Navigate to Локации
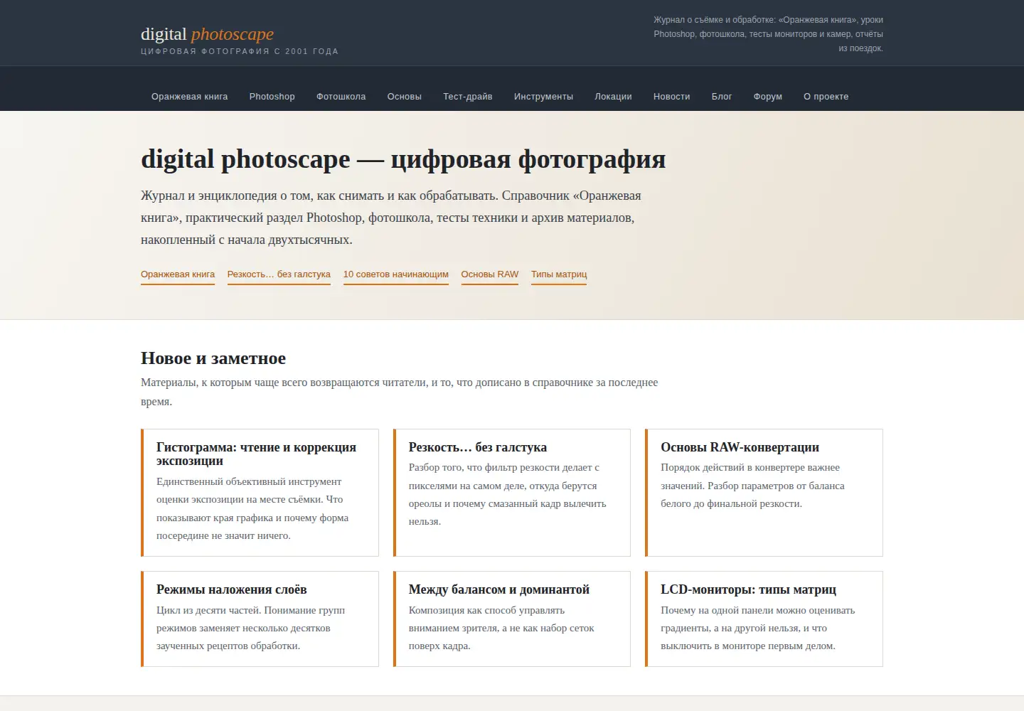 click(614, 97)
